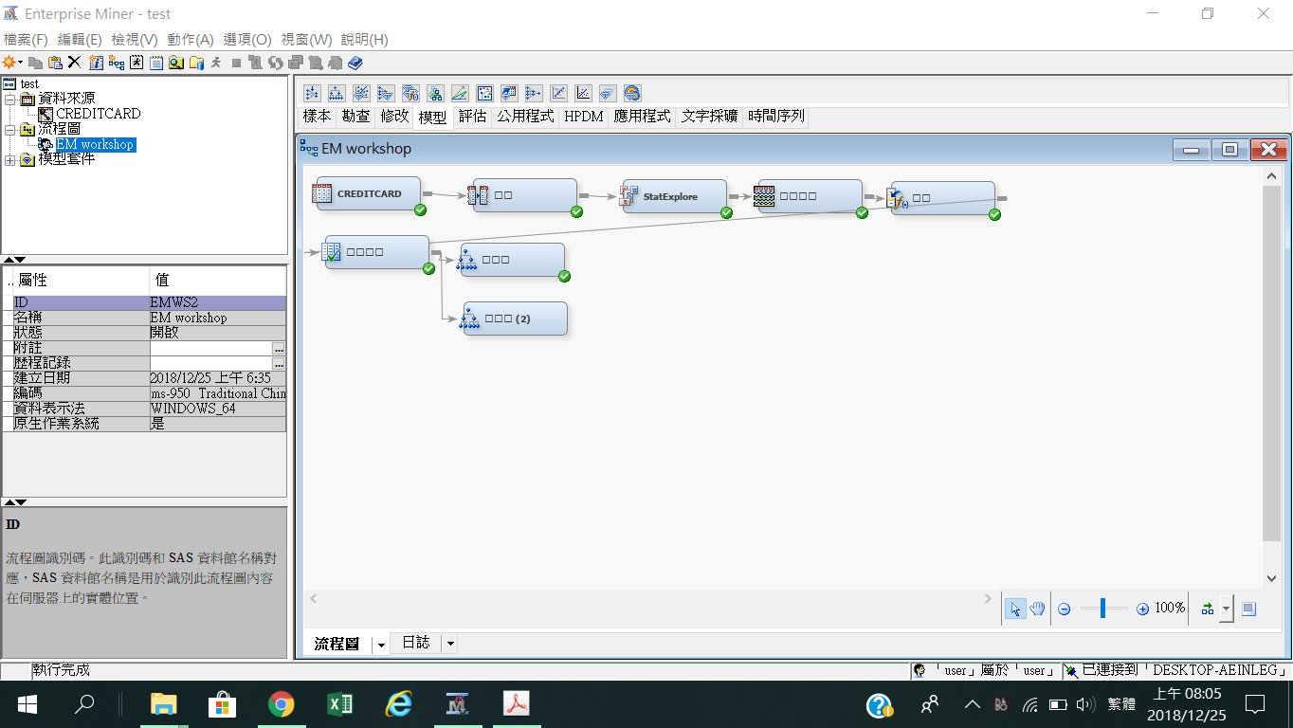
Task: Select the Rule Induction node icon
Action: (608, 93)
